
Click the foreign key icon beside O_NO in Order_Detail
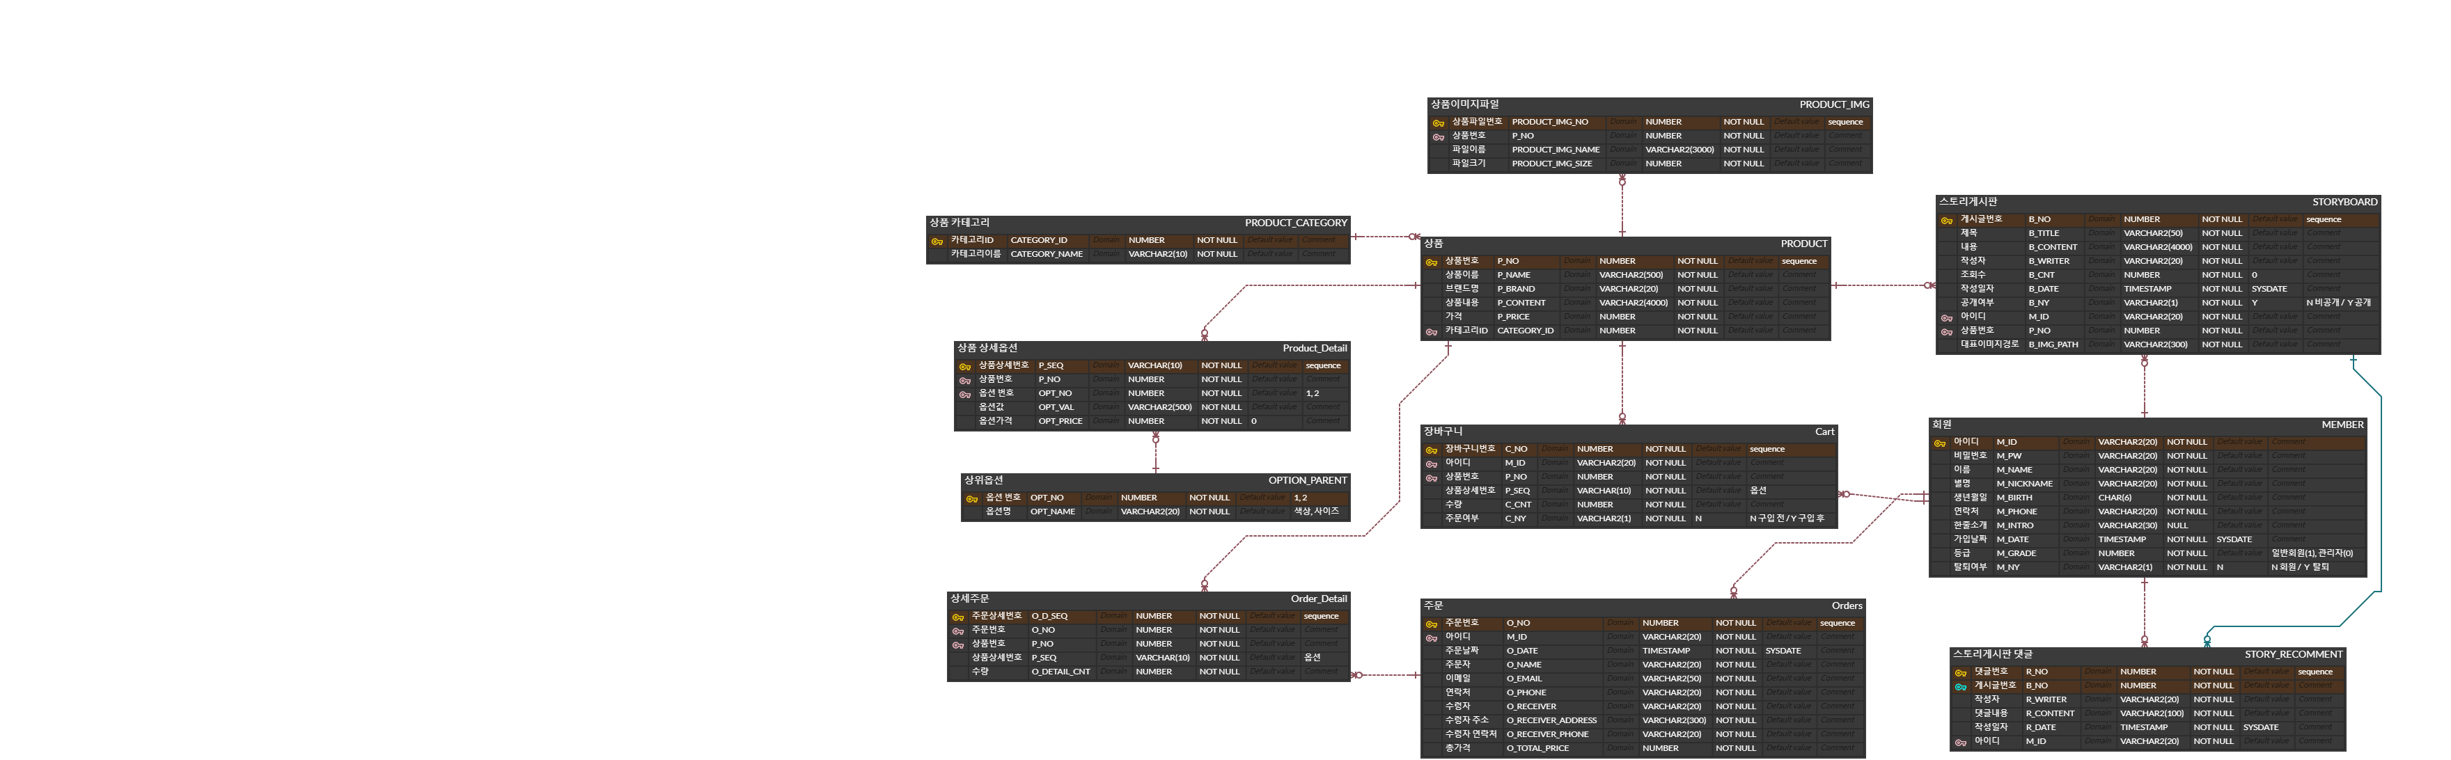click(x=958, y=631)
